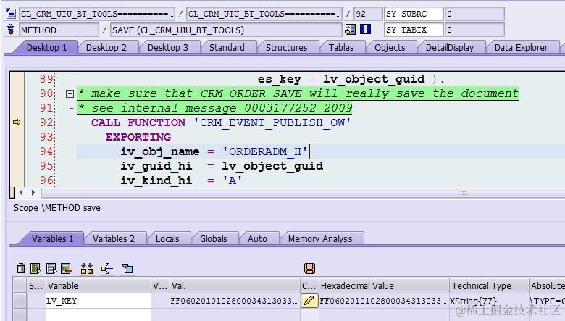The height and width of the screenshot is (321, 565).
Task: Click the Val. cell of the LV_KEY row
Action: tap(235, 301)
